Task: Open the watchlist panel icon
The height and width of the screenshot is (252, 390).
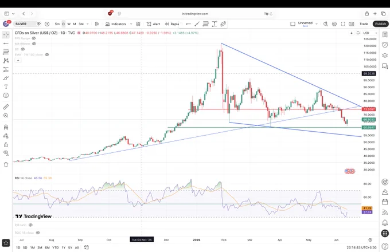Action: coord(385,35)
